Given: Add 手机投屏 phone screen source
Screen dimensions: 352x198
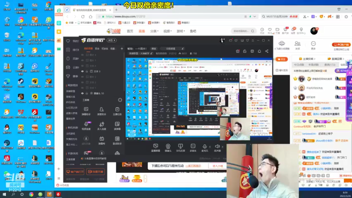Looking at the screenshot, I should (x=180, y=148).
